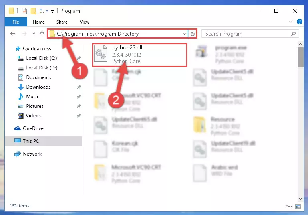This screenshot has height=215, width=308.
Task: Click the vertical scrollbar thumb
Action: coord(300,57)
